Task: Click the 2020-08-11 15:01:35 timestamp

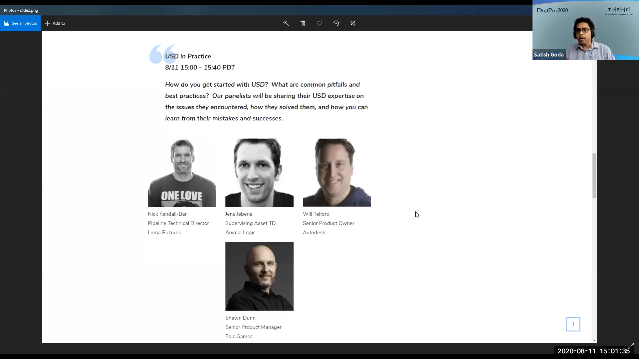Action: pyautogui.click(x=593, y=351)
